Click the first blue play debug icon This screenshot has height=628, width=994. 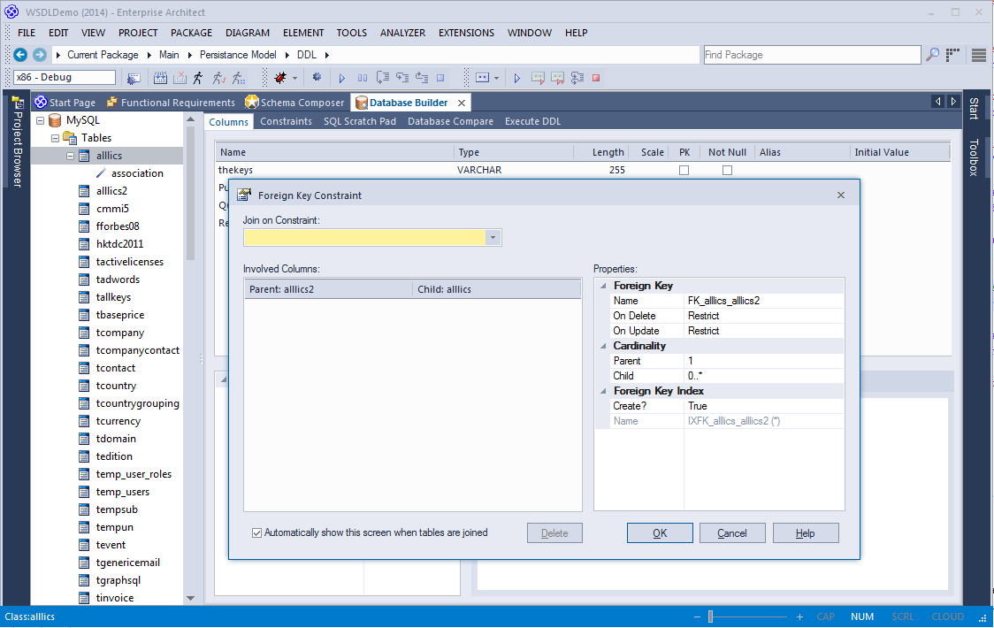point(341,78)
